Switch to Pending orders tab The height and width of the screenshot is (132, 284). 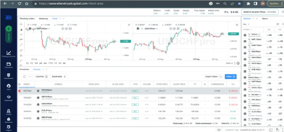27,19
